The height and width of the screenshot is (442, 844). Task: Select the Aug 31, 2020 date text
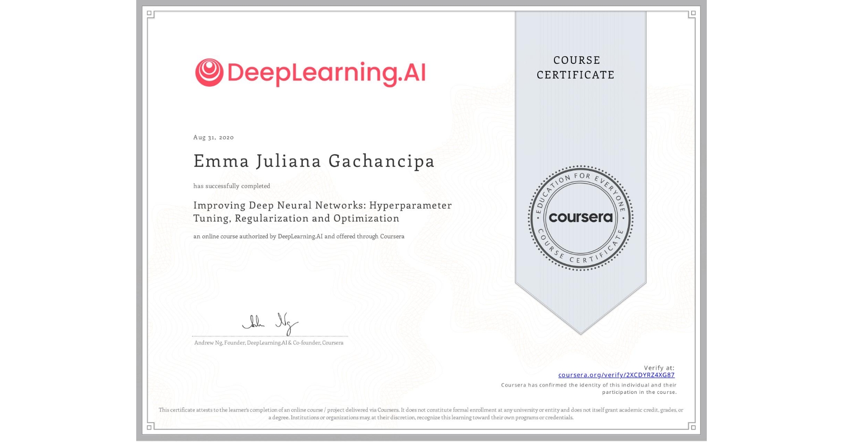pos(213,137)
